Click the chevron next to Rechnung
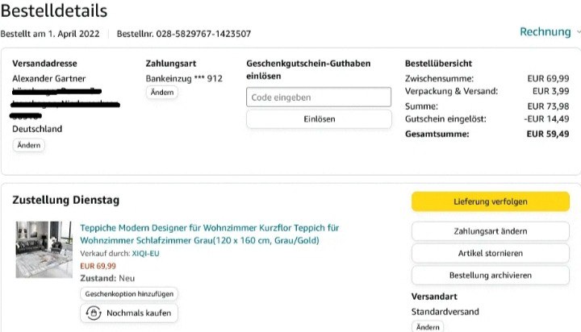Image resolution: width=581 pixels, height=332 pixels. [x=576, y=32]
